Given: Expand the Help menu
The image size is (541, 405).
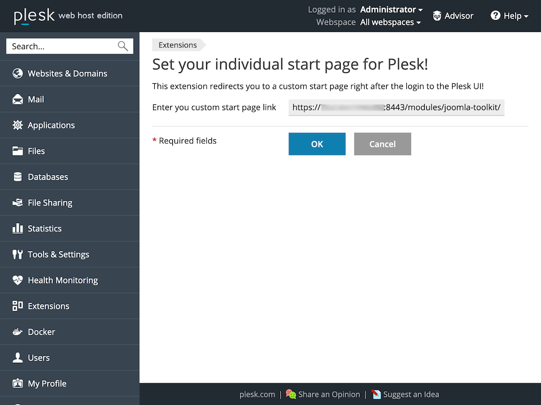Looking at the screenshot, I should tap(509, 16).
